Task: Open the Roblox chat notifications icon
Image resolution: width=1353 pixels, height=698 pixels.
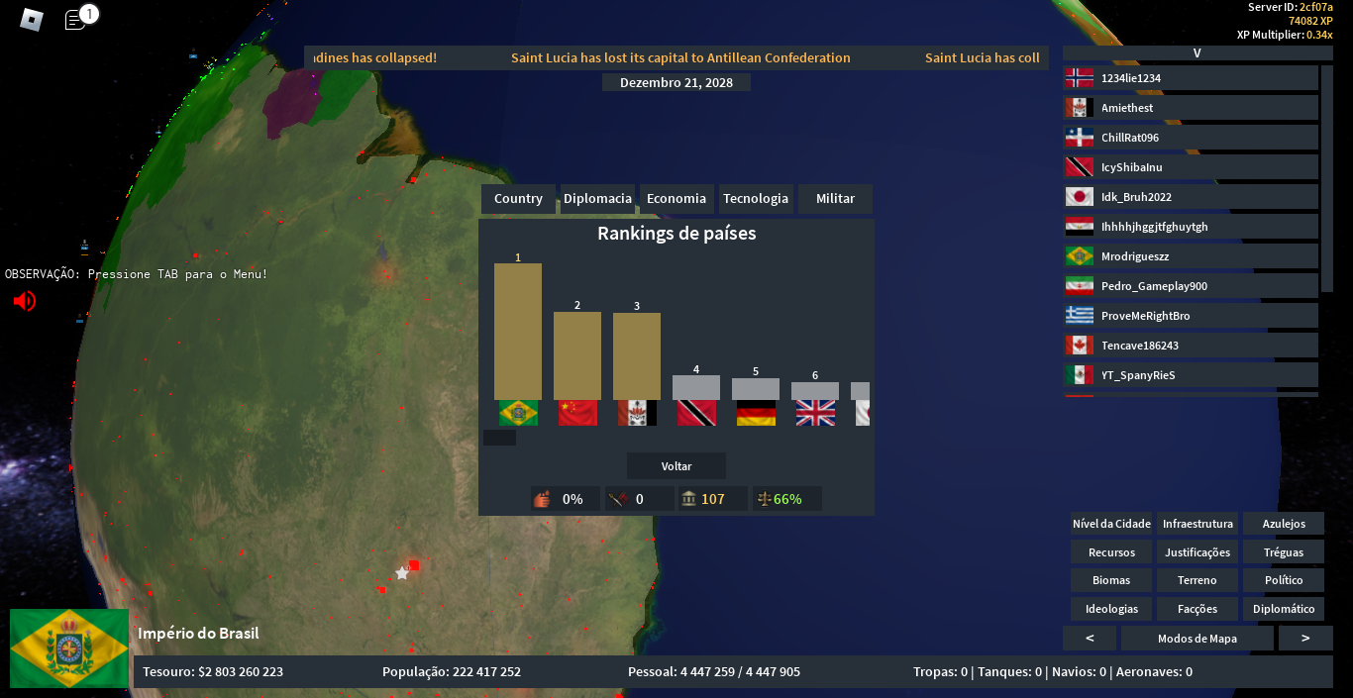Action: 75,19
